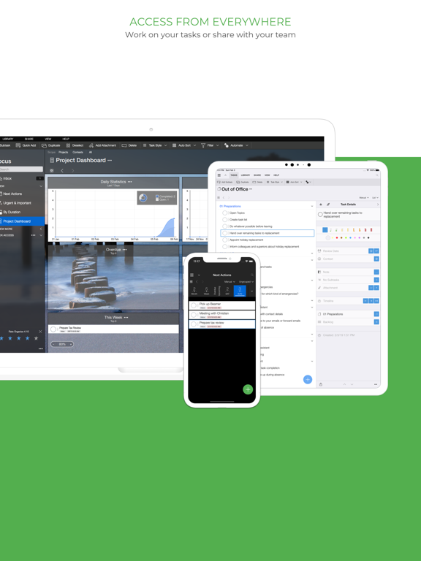Open Overdue panel options dots
421x561 pixels.
[124, 249]
